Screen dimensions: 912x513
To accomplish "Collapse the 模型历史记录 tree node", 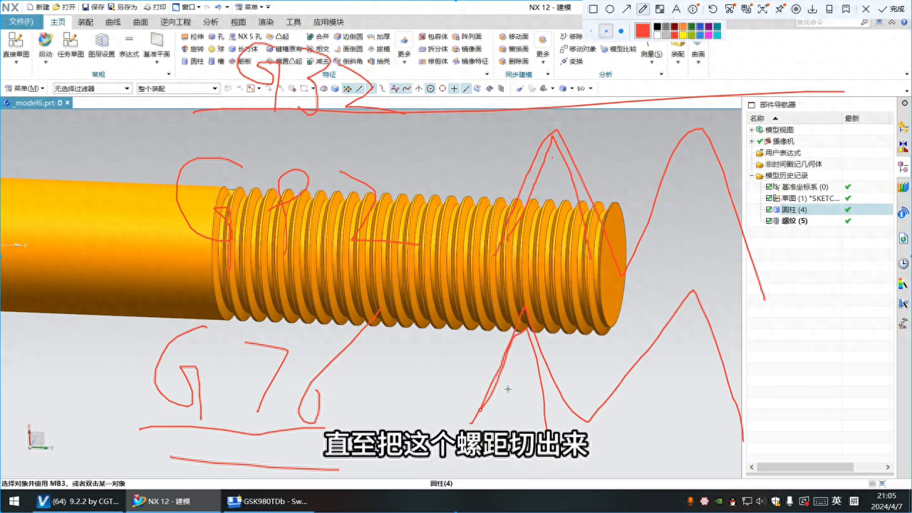I will pyautogui.click(x=751, y=175).
